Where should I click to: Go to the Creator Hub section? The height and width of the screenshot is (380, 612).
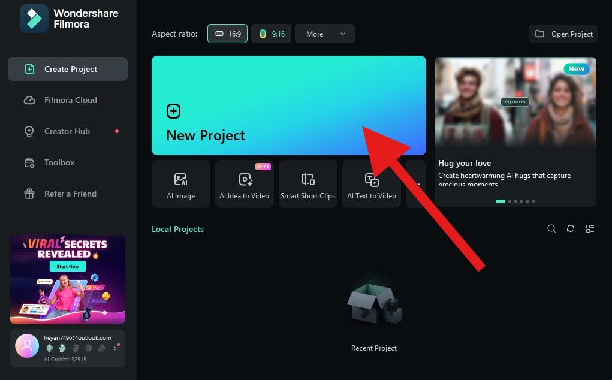point(68,131)
